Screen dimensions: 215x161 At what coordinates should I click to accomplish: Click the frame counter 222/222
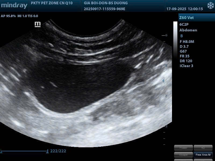point(58,151)
